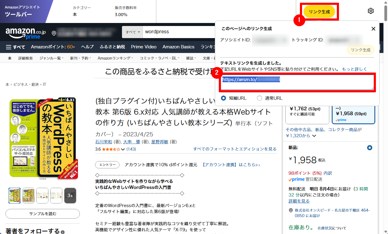Open the settings gear in the Associate toolbar
The width and height of the screenshot is (388, 234).
point(370,11)
